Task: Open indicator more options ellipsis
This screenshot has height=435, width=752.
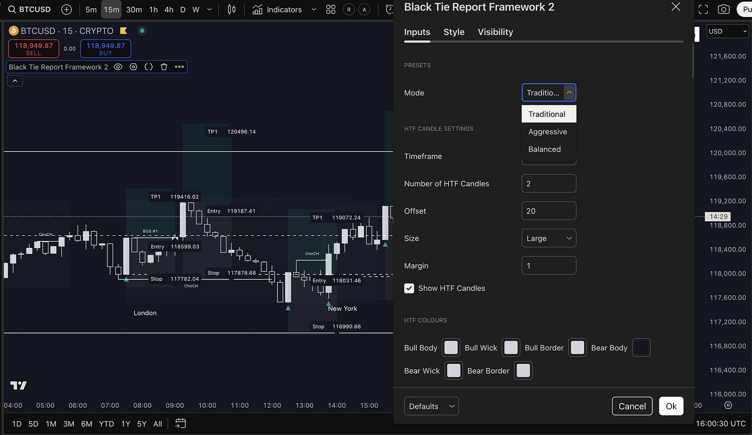Action: [179, 67]
